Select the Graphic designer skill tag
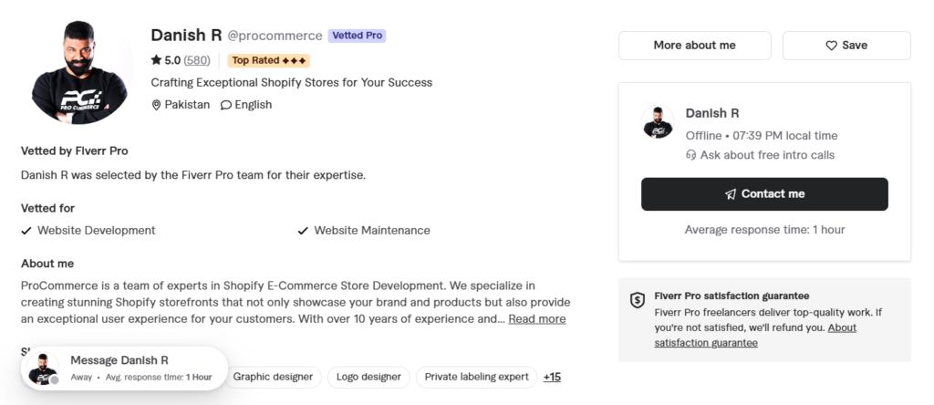The width and height of the screenshot is (934, 405). coord(273,377)
